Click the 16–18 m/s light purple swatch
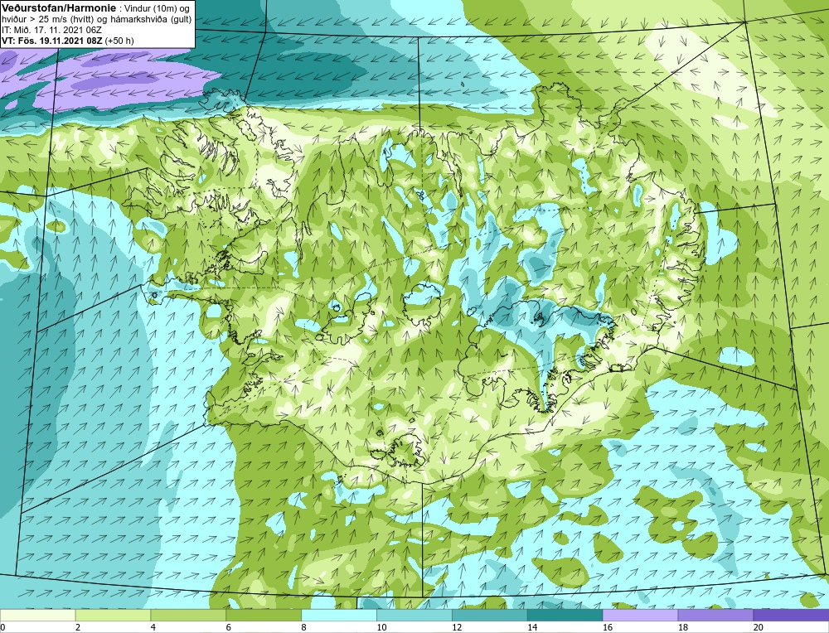Screen dimensions: 829x633 coord(640,616)
